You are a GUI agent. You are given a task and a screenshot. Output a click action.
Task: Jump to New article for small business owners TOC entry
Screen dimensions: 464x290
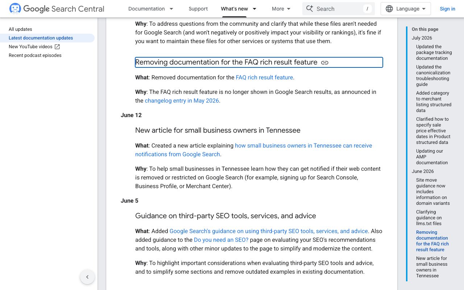(x=432, y=267)
